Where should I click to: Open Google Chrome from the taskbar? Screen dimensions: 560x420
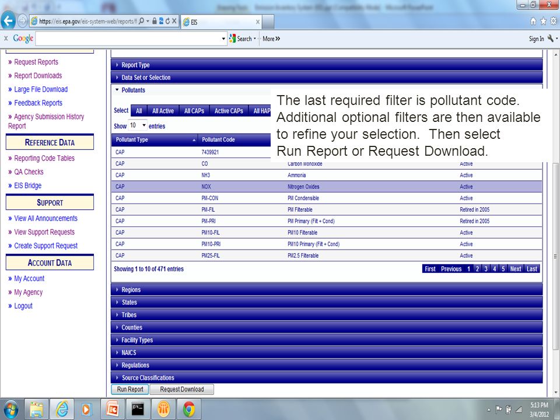pos(189,409)
